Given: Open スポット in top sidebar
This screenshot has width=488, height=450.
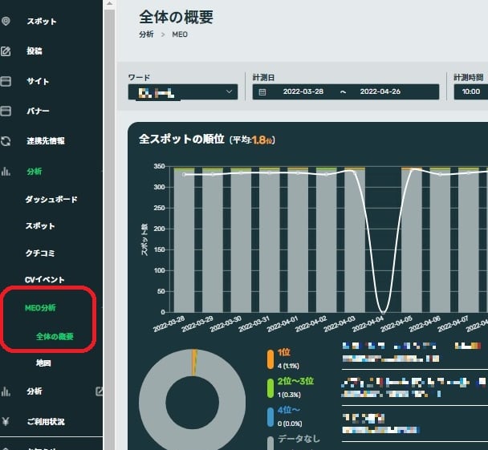Looking at the screenshot, I should point(42,21).
